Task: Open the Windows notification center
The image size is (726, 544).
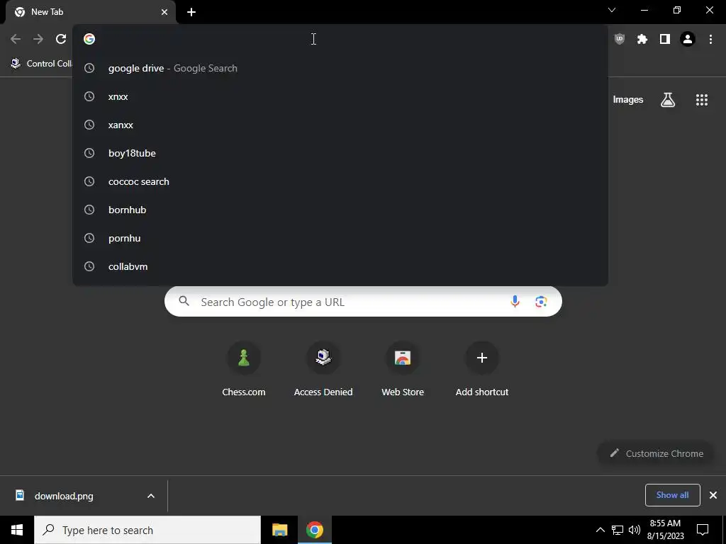Action: [x=703, y=530]
